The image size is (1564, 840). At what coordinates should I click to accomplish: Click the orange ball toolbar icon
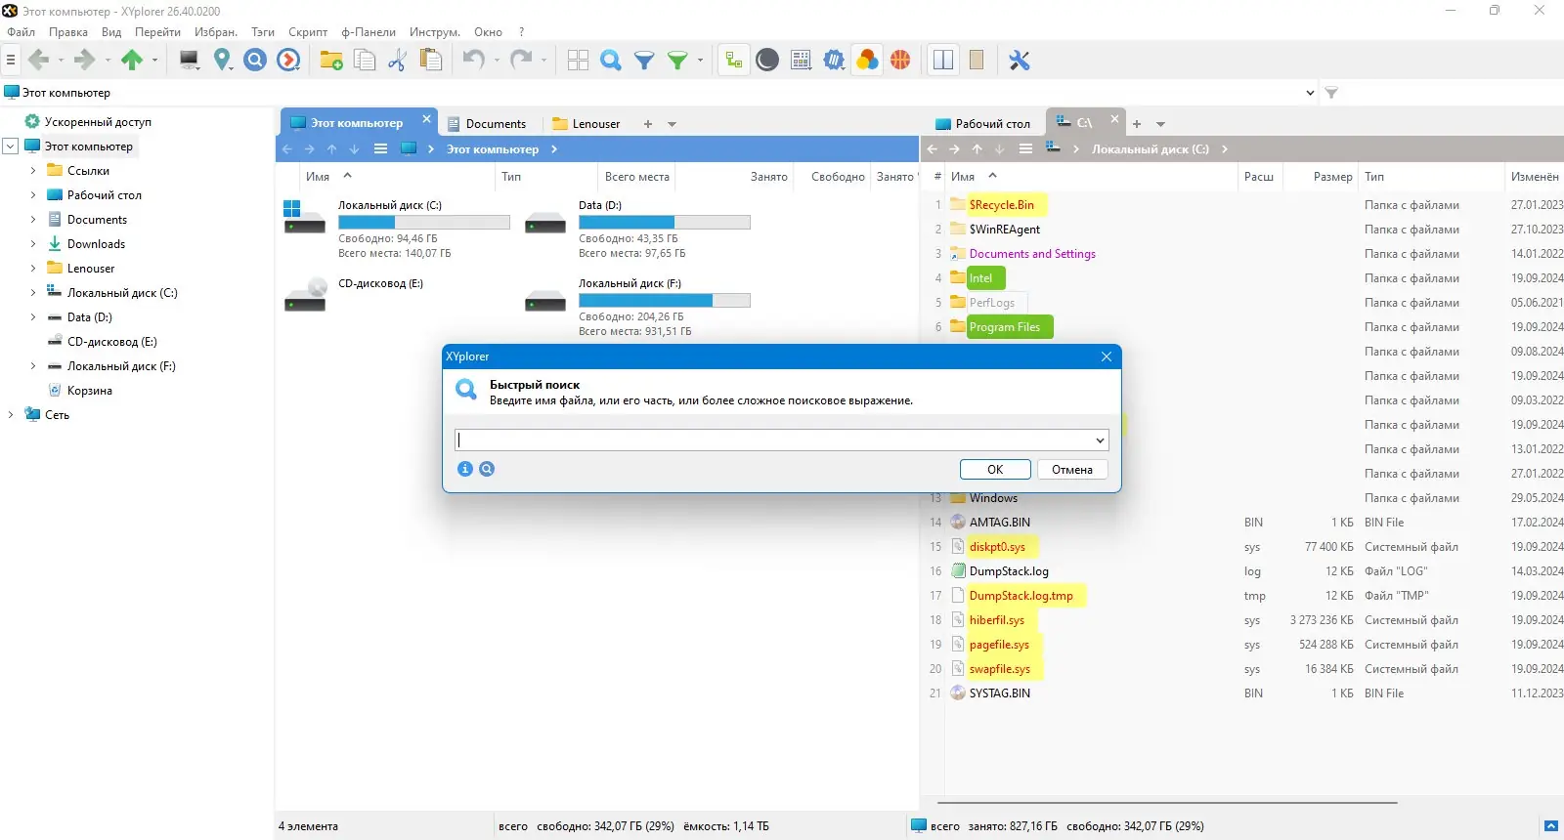coord(900,61)
